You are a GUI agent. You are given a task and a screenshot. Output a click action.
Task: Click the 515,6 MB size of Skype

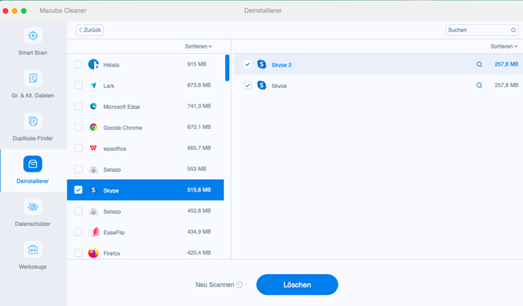coord(199,190)
